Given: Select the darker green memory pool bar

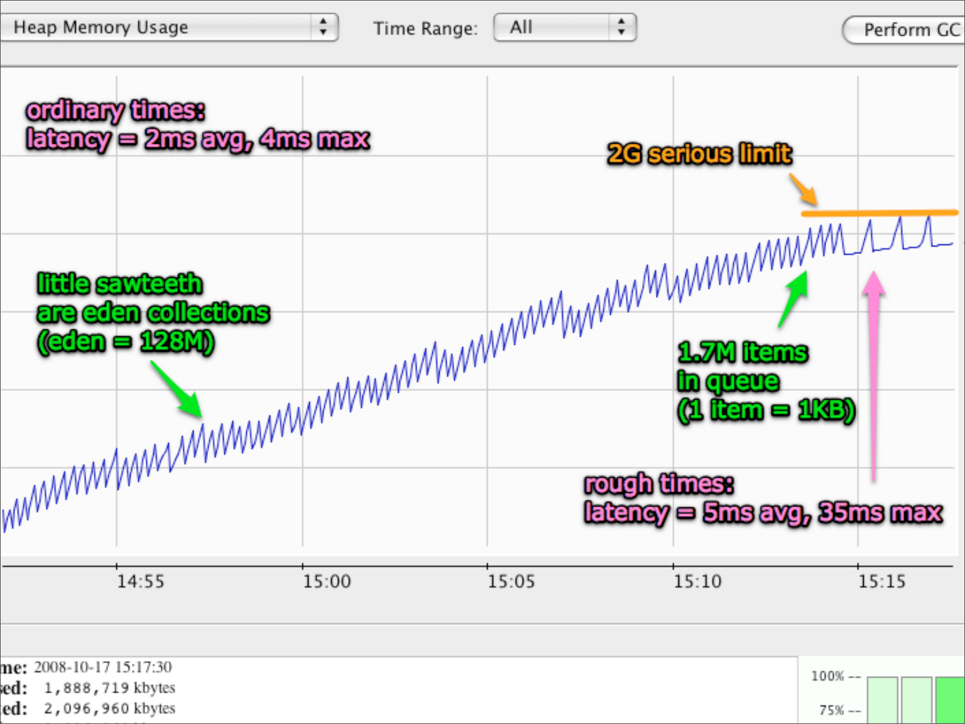Looking at the screenshot, I should point(949,699).
